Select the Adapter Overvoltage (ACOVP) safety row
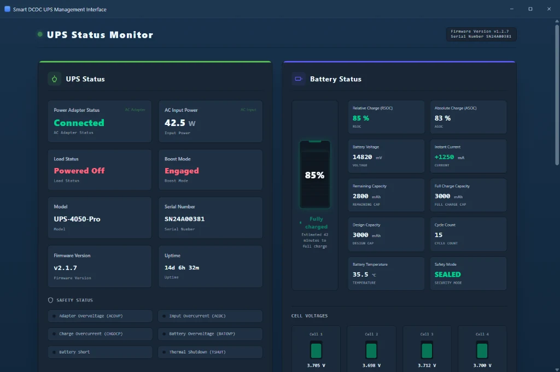Screen dimensions: 560x372 (x=100, y=316)
